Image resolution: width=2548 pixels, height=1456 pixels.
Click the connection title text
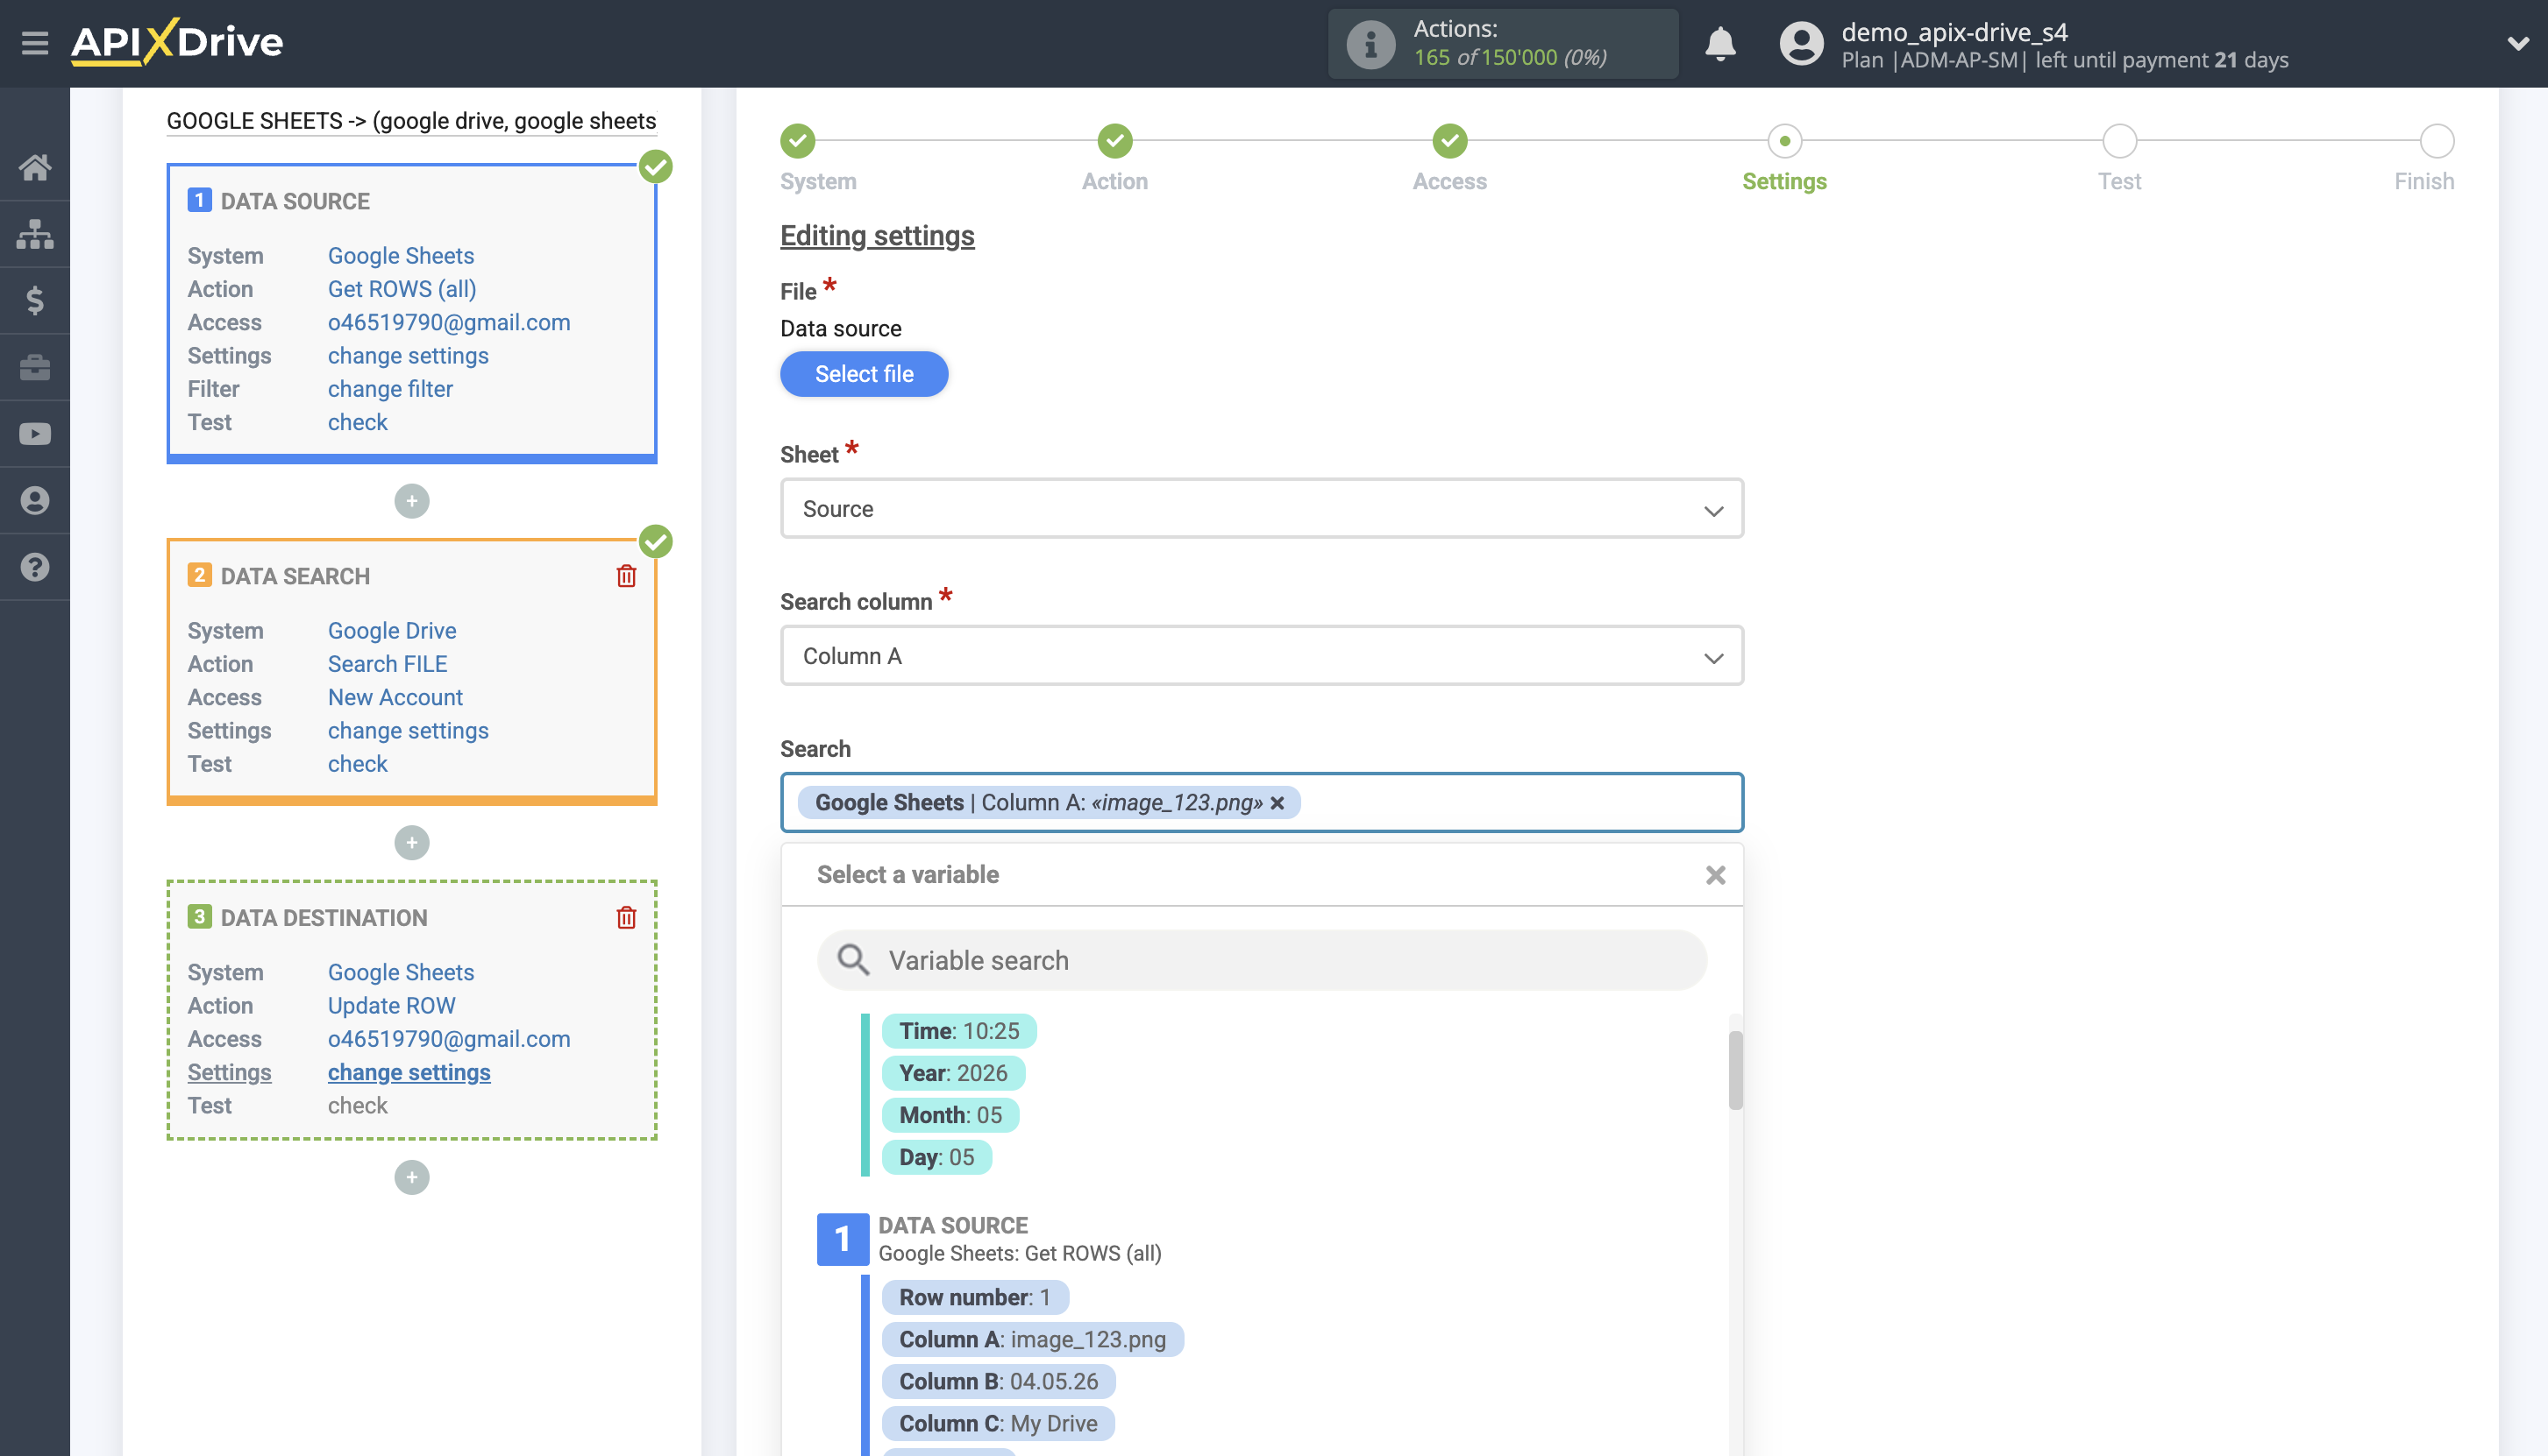coord(410,121)
